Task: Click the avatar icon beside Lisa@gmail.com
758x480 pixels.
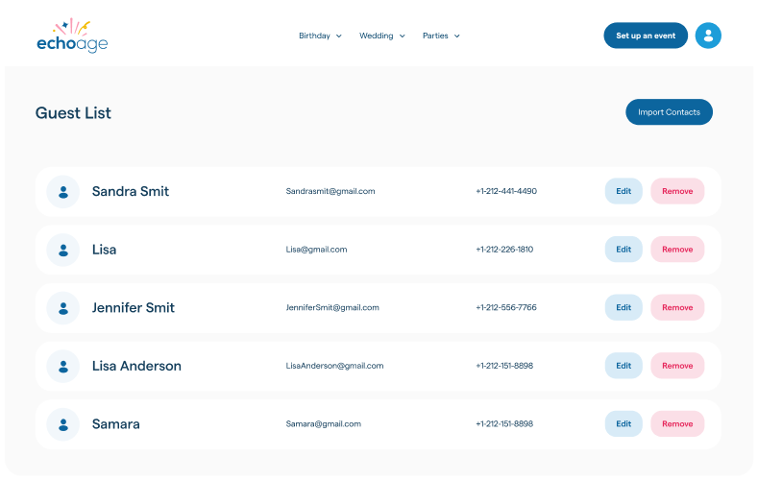Action: click(62, 250)
